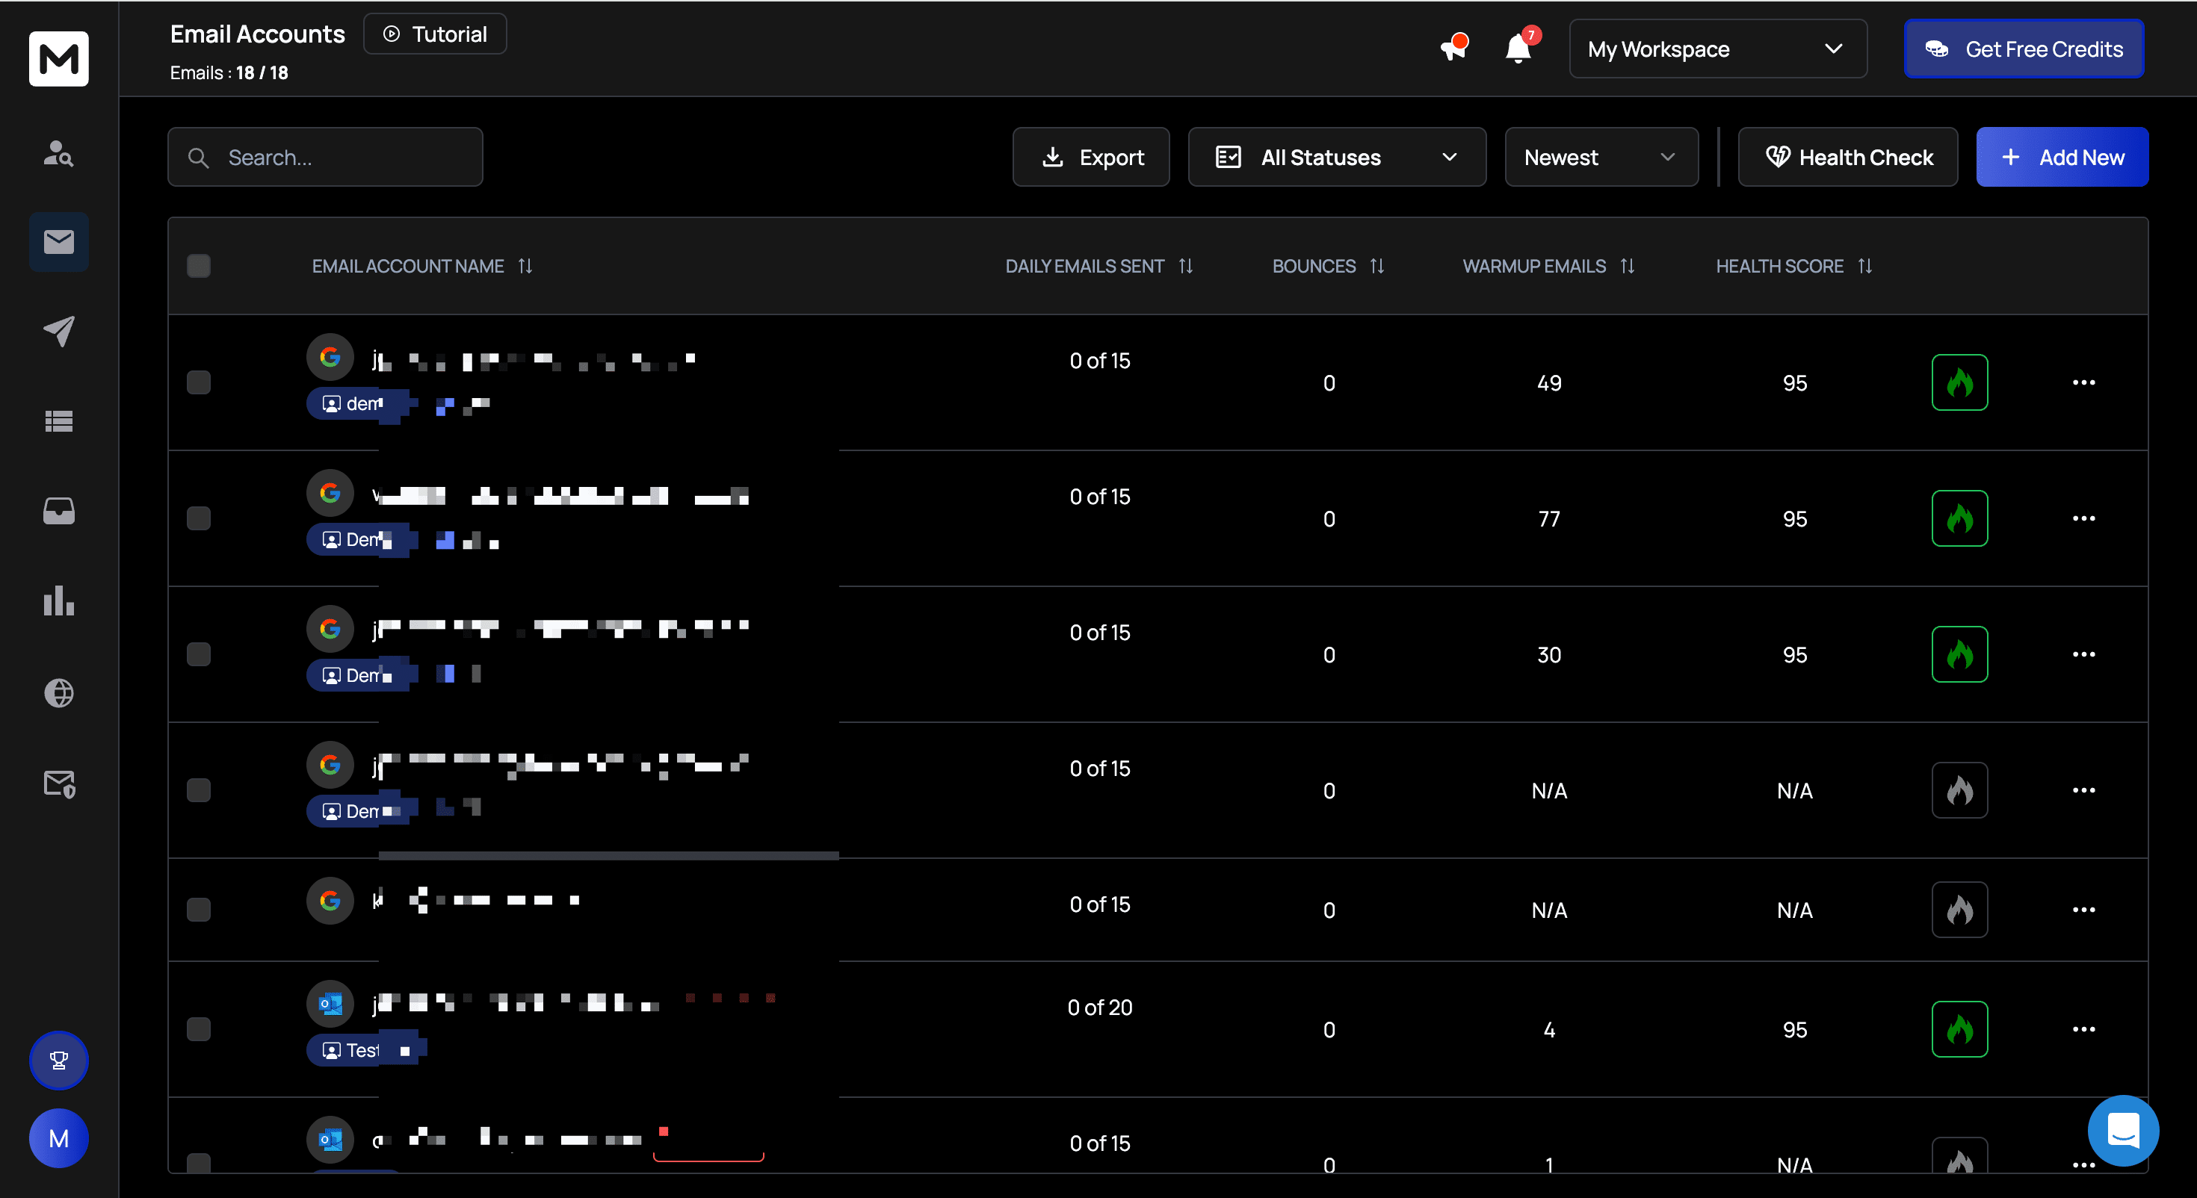Click the Add New button
2197x1198 pixels.
(2062, 157)
